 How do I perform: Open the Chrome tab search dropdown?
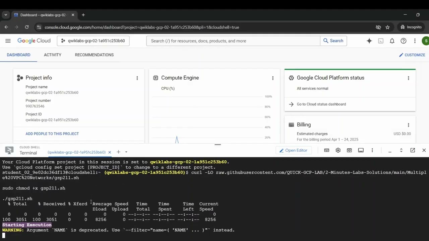6,15
